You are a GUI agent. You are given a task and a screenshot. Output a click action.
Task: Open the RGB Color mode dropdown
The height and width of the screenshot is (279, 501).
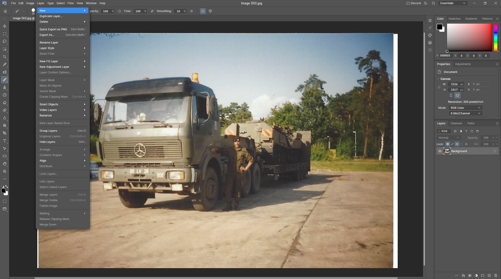pyautogui.click(x=465, y=108)
